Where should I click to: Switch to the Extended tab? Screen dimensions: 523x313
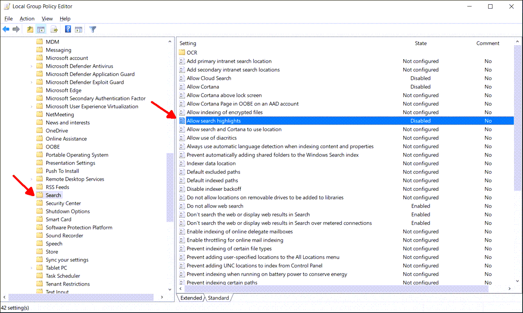click(x=191, y=298)
